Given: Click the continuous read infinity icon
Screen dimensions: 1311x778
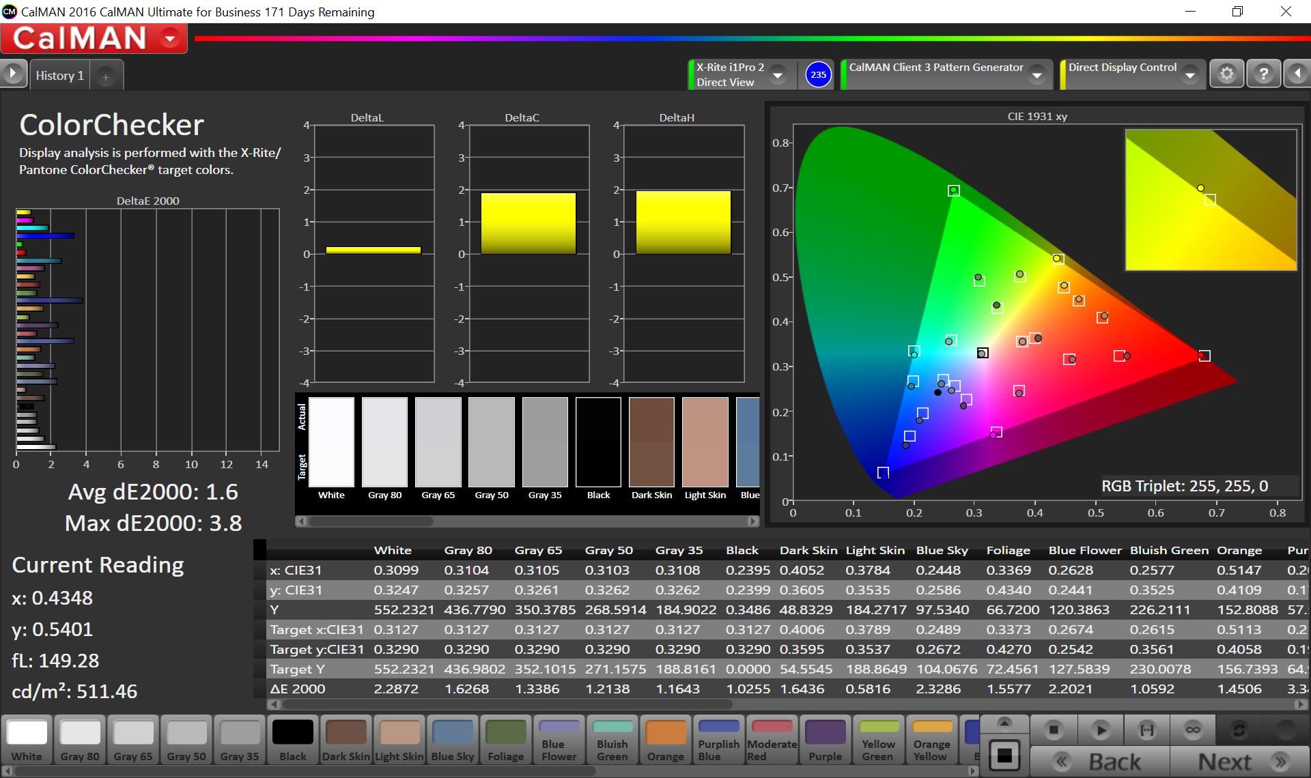Looking at the screenshot, I should coord(1193,730).
